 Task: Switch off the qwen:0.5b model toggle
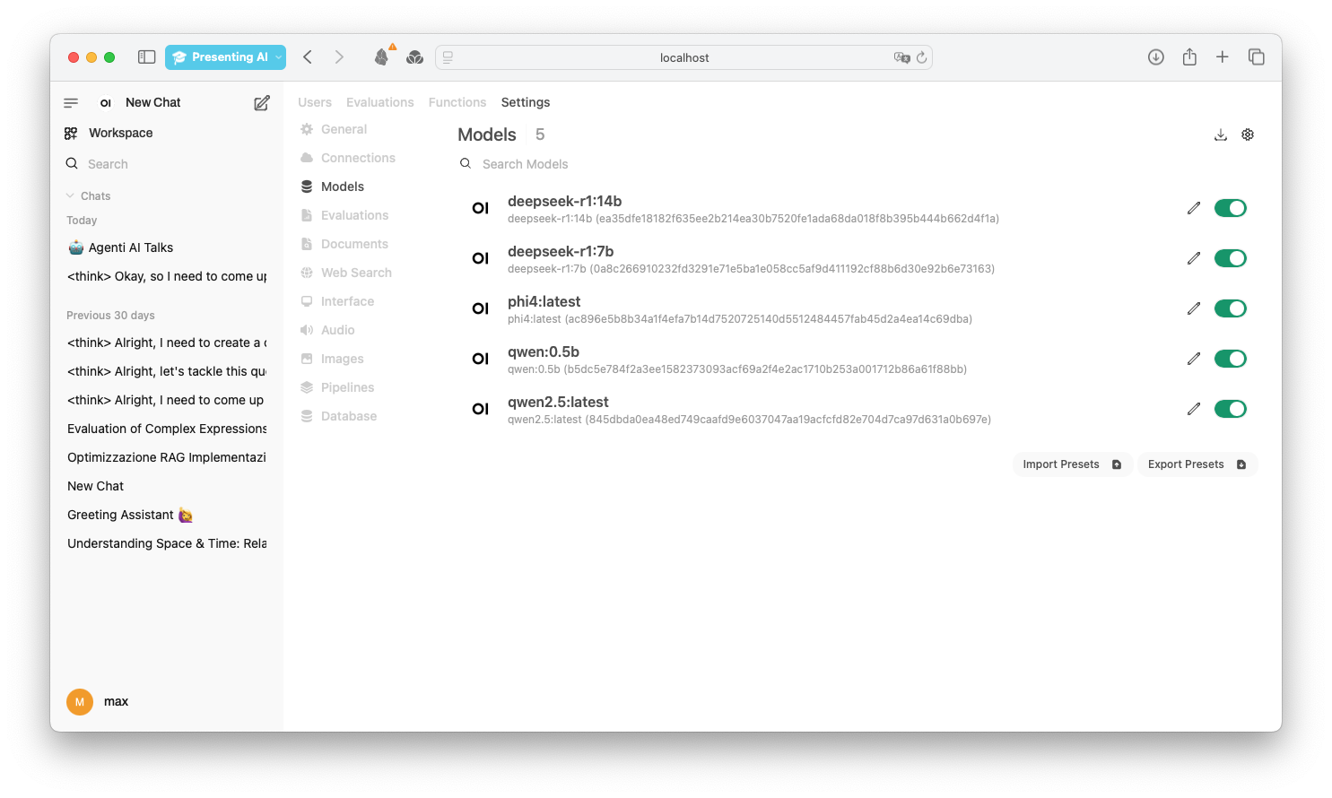pyautogui.click(x=1231, y=359)
